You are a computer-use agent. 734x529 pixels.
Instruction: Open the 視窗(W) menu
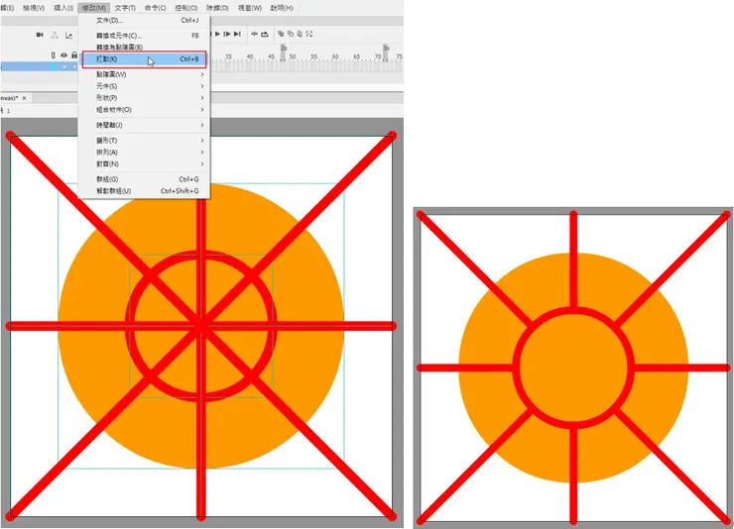coord(250,8)
